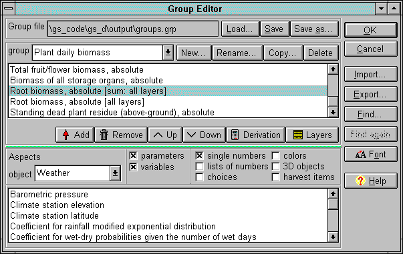Select 'Standing dead plant residue (above-ground), absolute'
Screen dimensions: 403x254
[x=168, y=112]
